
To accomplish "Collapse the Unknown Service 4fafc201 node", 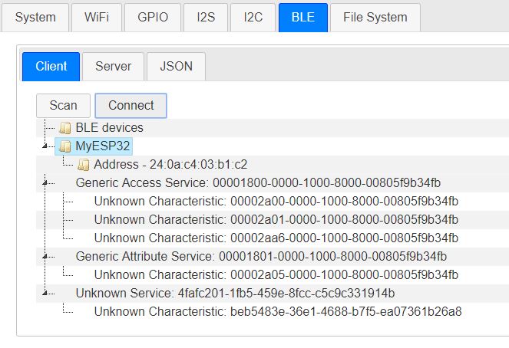I will coord(45,294).
